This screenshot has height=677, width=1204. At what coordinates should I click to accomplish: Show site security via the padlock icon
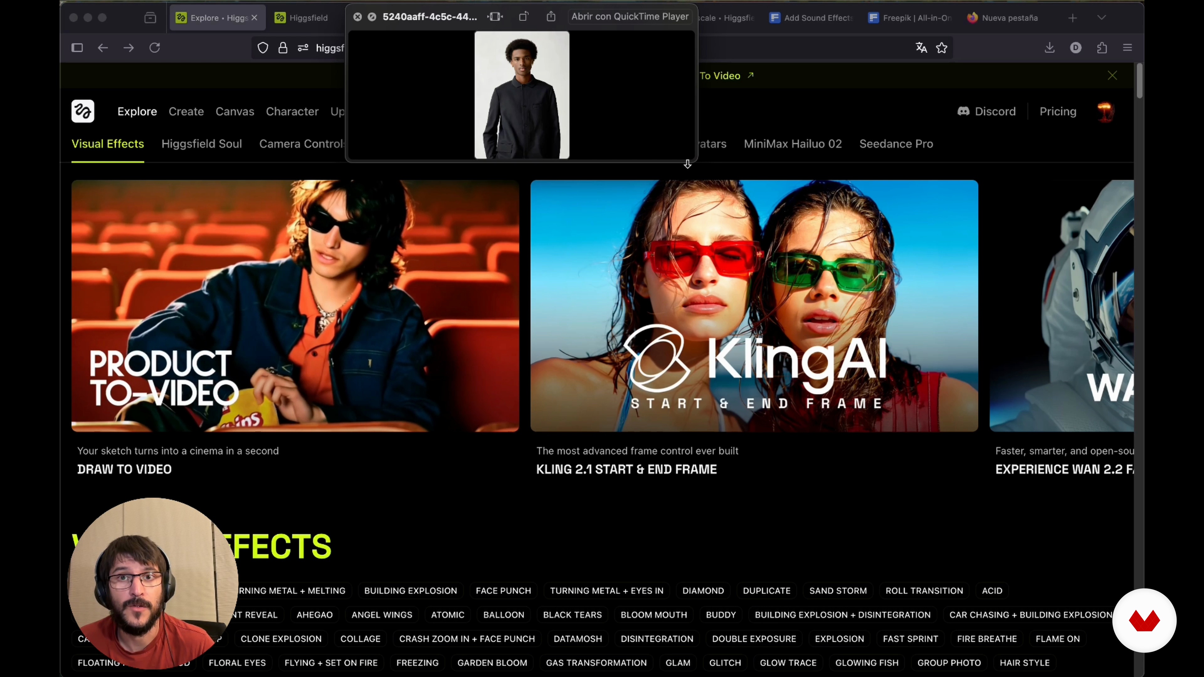[283, 48]
